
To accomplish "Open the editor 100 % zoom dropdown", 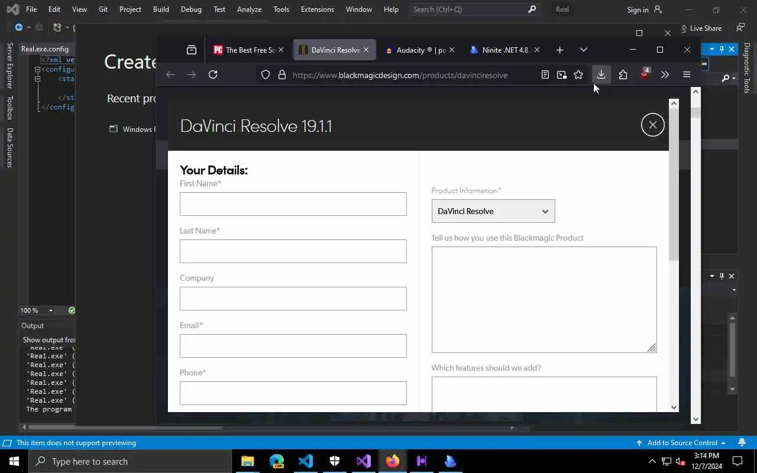I will coord(51,310).
